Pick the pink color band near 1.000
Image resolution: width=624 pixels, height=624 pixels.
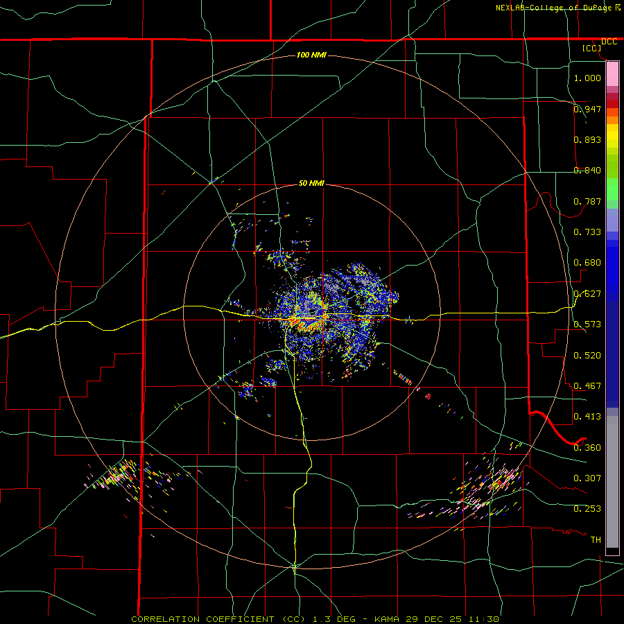coord(612,73)
